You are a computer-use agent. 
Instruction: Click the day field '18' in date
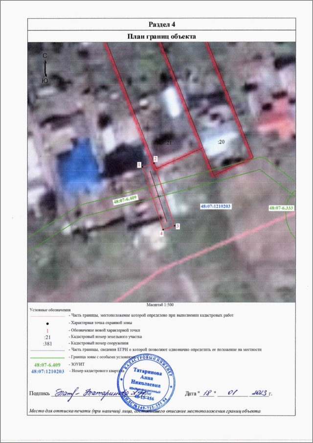pyautogui.click(x=207, y=393)
